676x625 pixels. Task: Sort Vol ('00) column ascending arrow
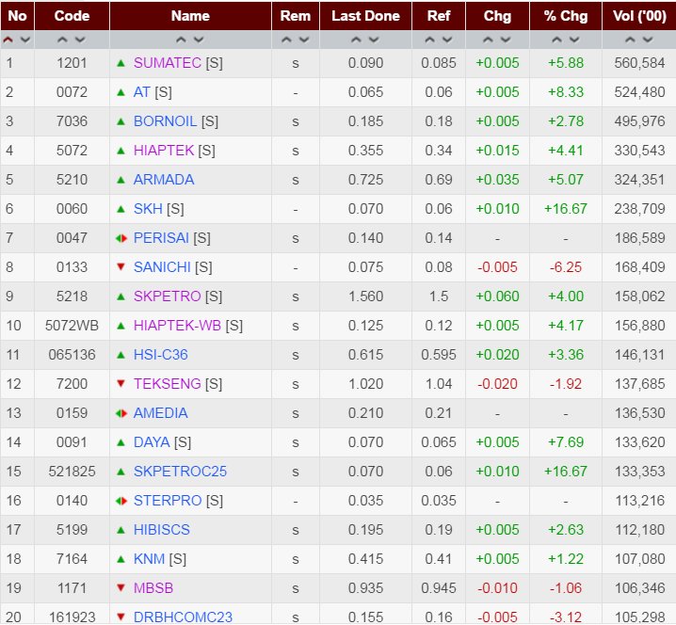tap(630, 40)
